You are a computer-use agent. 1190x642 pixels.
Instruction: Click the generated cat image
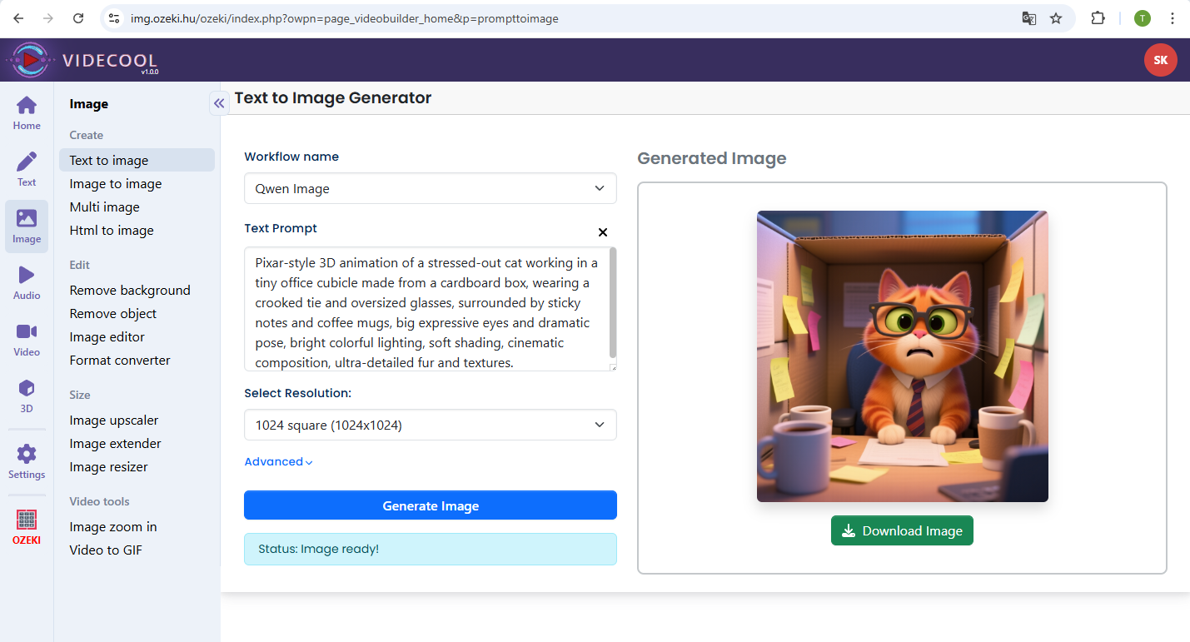[902, 356]
